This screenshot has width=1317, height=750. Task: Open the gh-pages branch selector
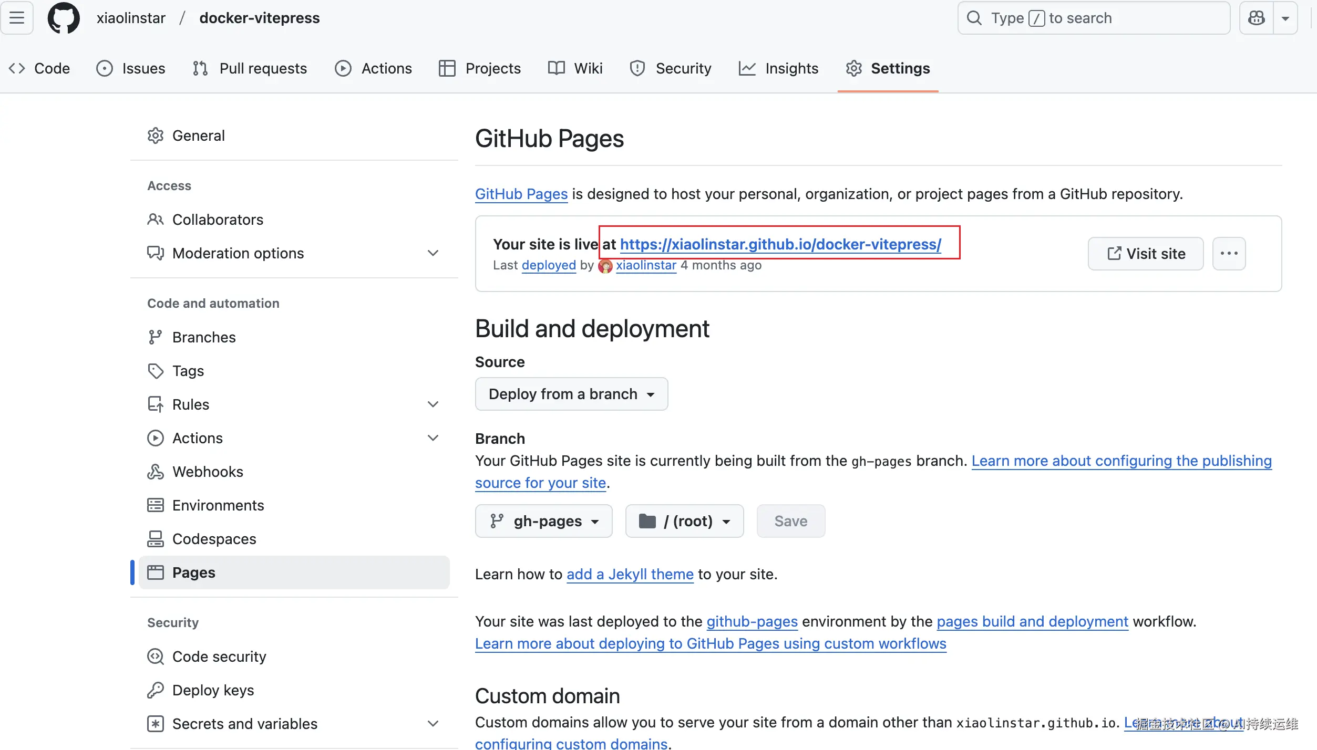click(x=543, y=521)
